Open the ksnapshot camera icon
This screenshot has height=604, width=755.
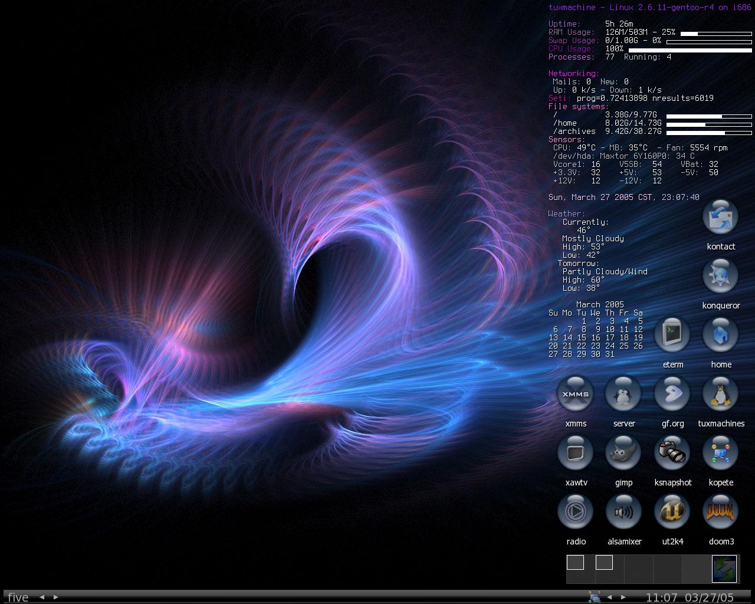click(672, 452)
